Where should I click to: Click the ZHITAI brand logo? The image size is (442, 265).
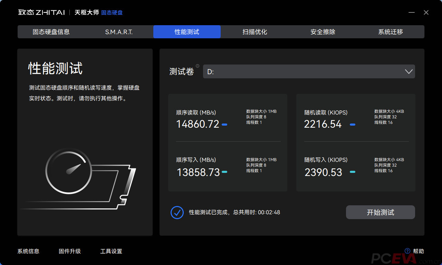[41, 12]
